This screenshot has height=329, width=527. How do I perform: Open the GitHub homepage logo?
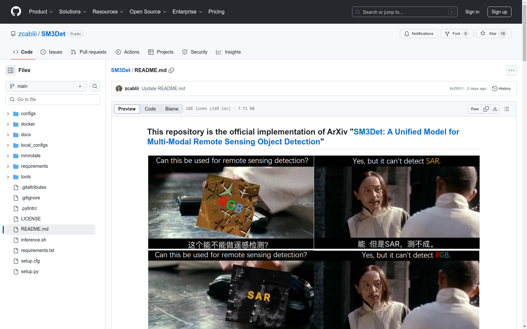click(16, 12)
